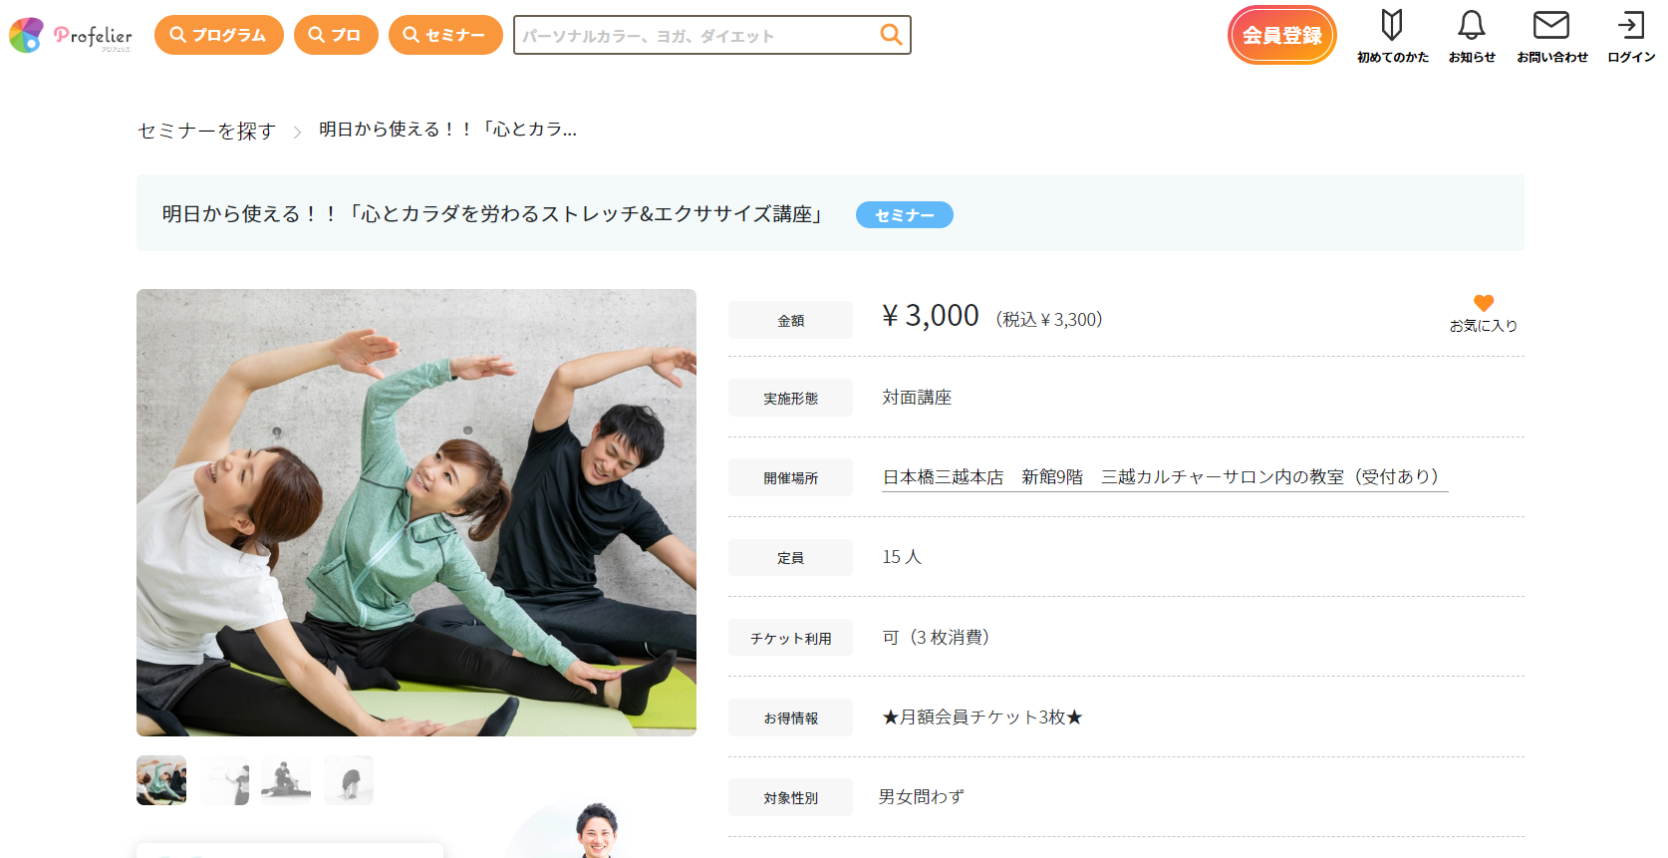Screen dimensions: 1668x858
Task: Click the 会員登録 registration button
Action: click(1282, 35)
